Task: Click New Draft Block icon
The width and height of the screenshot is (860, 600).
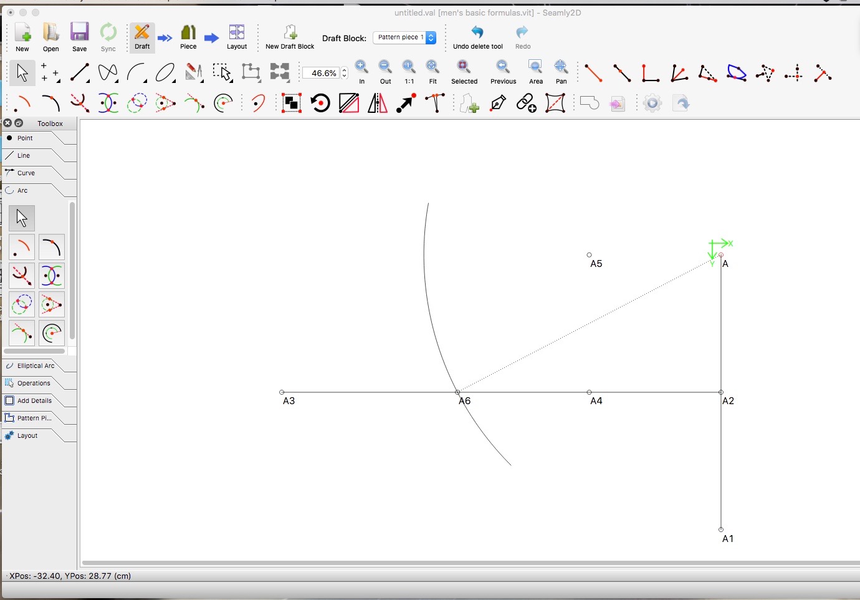Action: (x=290, y=33)
